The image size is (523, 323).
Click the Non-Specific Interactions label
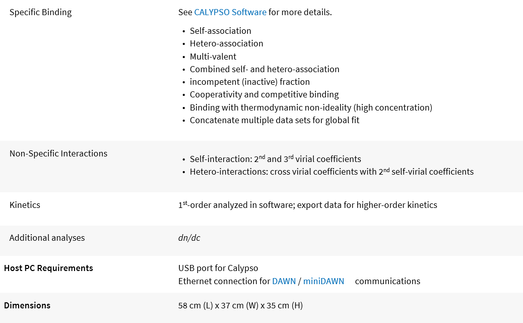coord(58,153)
